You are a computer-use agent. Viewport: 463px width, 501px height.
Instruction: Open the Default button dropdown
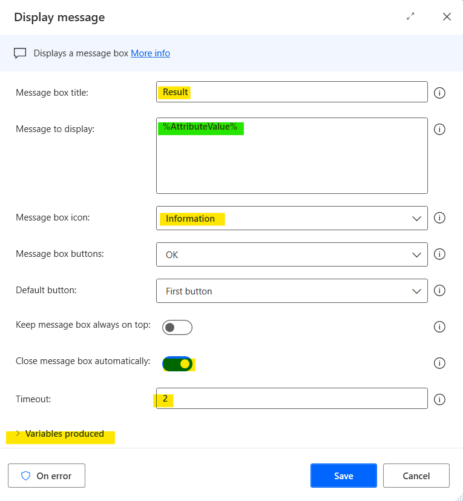pyautogui.click(x=292, y=291)
